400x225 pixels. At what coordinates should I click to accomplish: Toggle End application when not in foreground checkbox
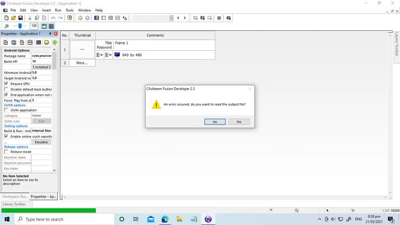6,95
